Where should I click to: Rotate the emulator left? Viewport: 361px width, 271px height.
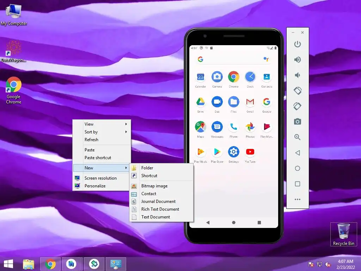pos(298,91)
